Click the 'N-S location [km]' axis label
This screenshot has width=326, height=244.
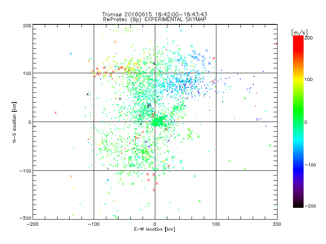click(x=14, y=122)
